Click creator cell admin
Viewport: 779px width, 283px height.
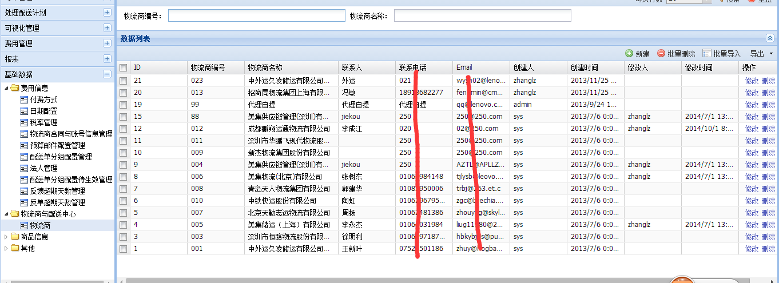pos(522,105)
